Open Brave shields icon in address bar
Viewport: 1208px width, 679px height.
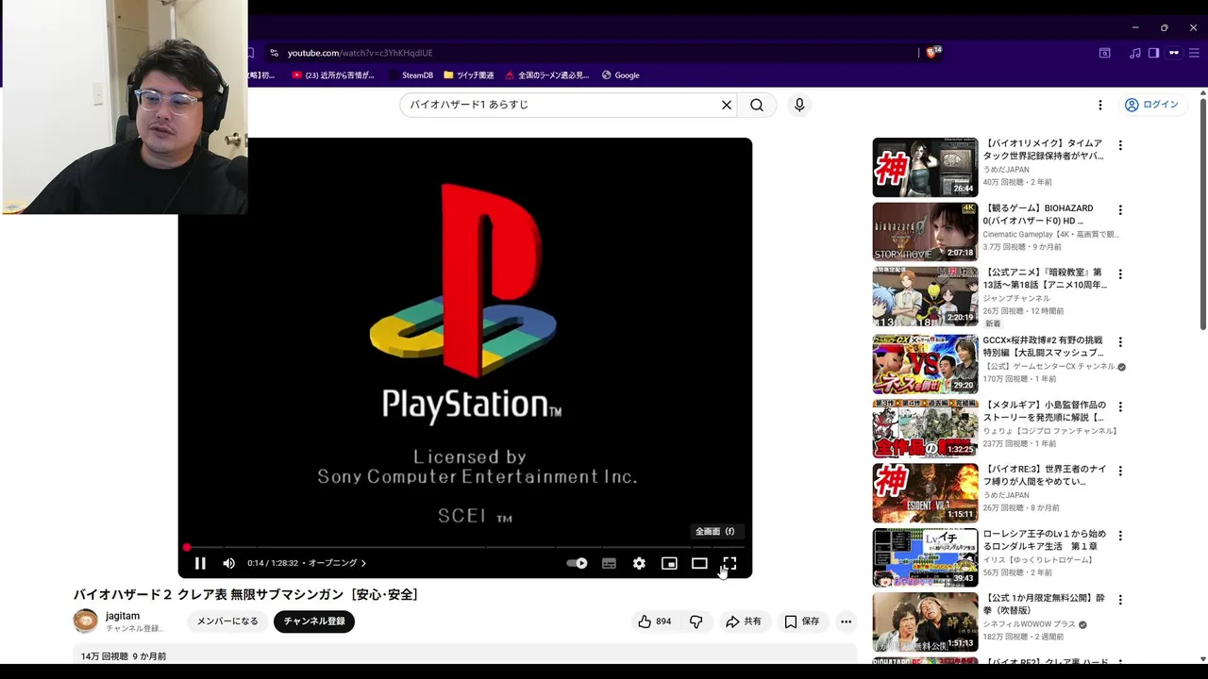click(x=933, y=53)
